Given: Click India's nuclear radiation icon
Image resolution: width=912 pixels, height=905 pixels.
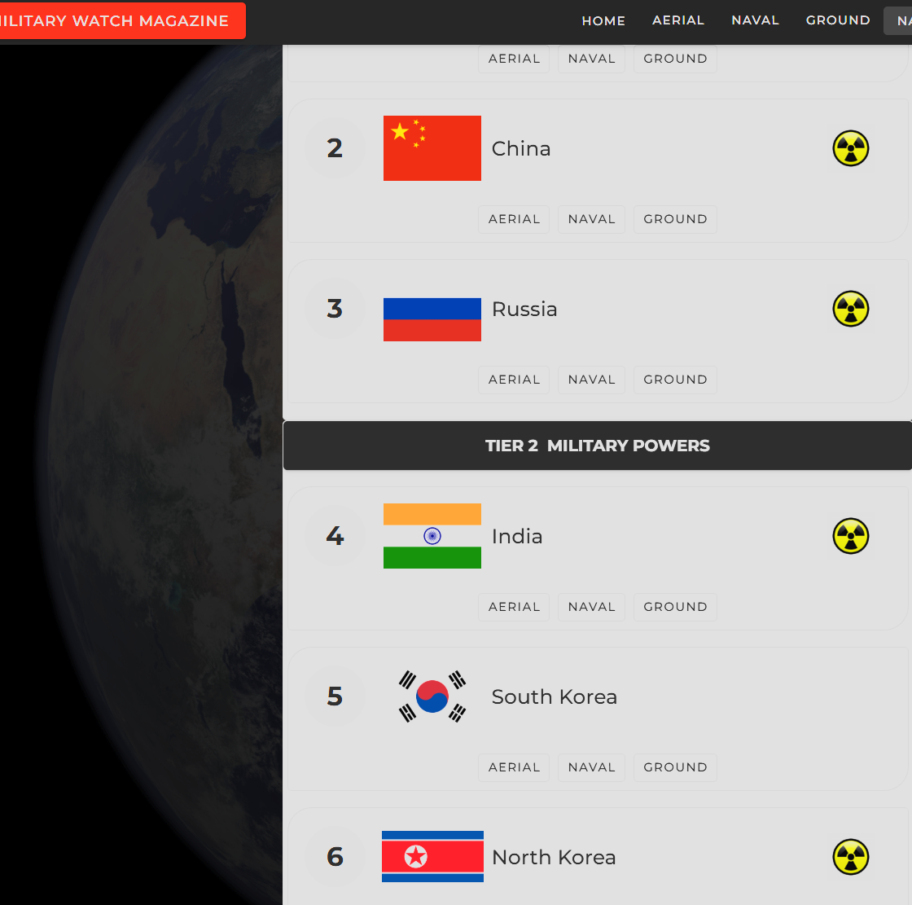Looking at the screenshot, I should [850, 536].
